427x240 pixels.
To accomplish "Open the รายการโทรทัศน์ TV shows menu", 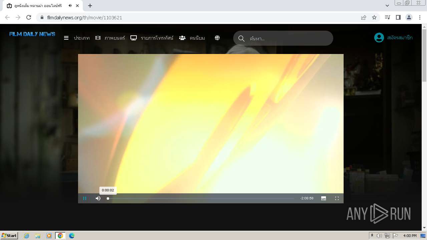I will pyautogui.click(x=157, y=38).
